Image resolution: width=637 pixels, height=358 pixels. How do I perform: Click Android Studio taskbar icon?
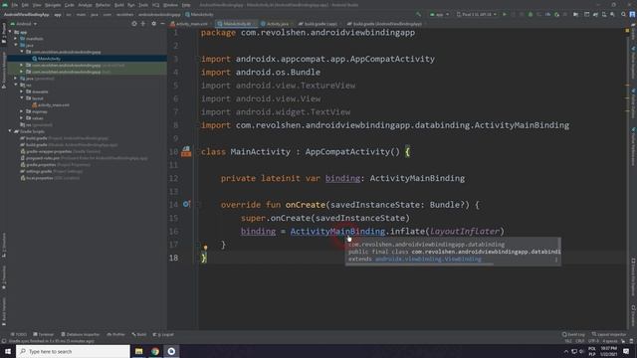171,351
